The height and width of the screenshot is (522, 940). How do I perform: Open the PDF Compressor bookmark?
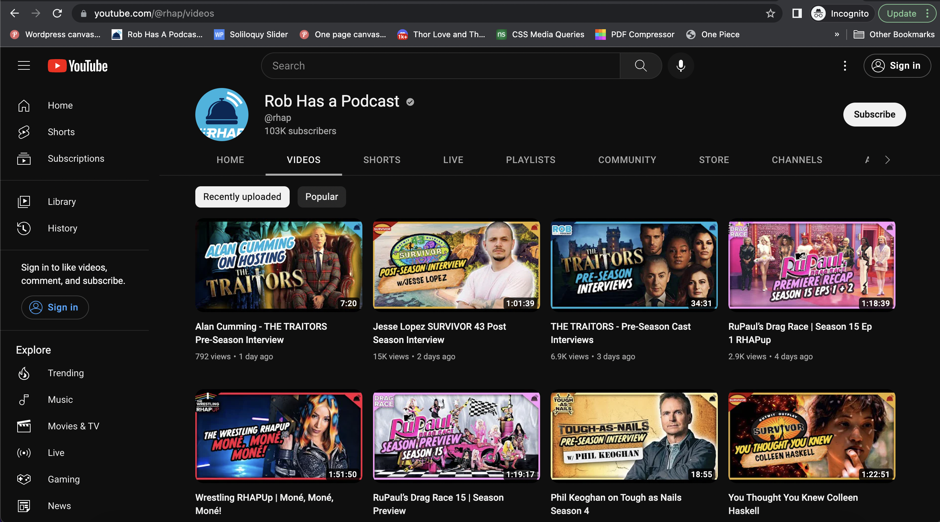634,34
